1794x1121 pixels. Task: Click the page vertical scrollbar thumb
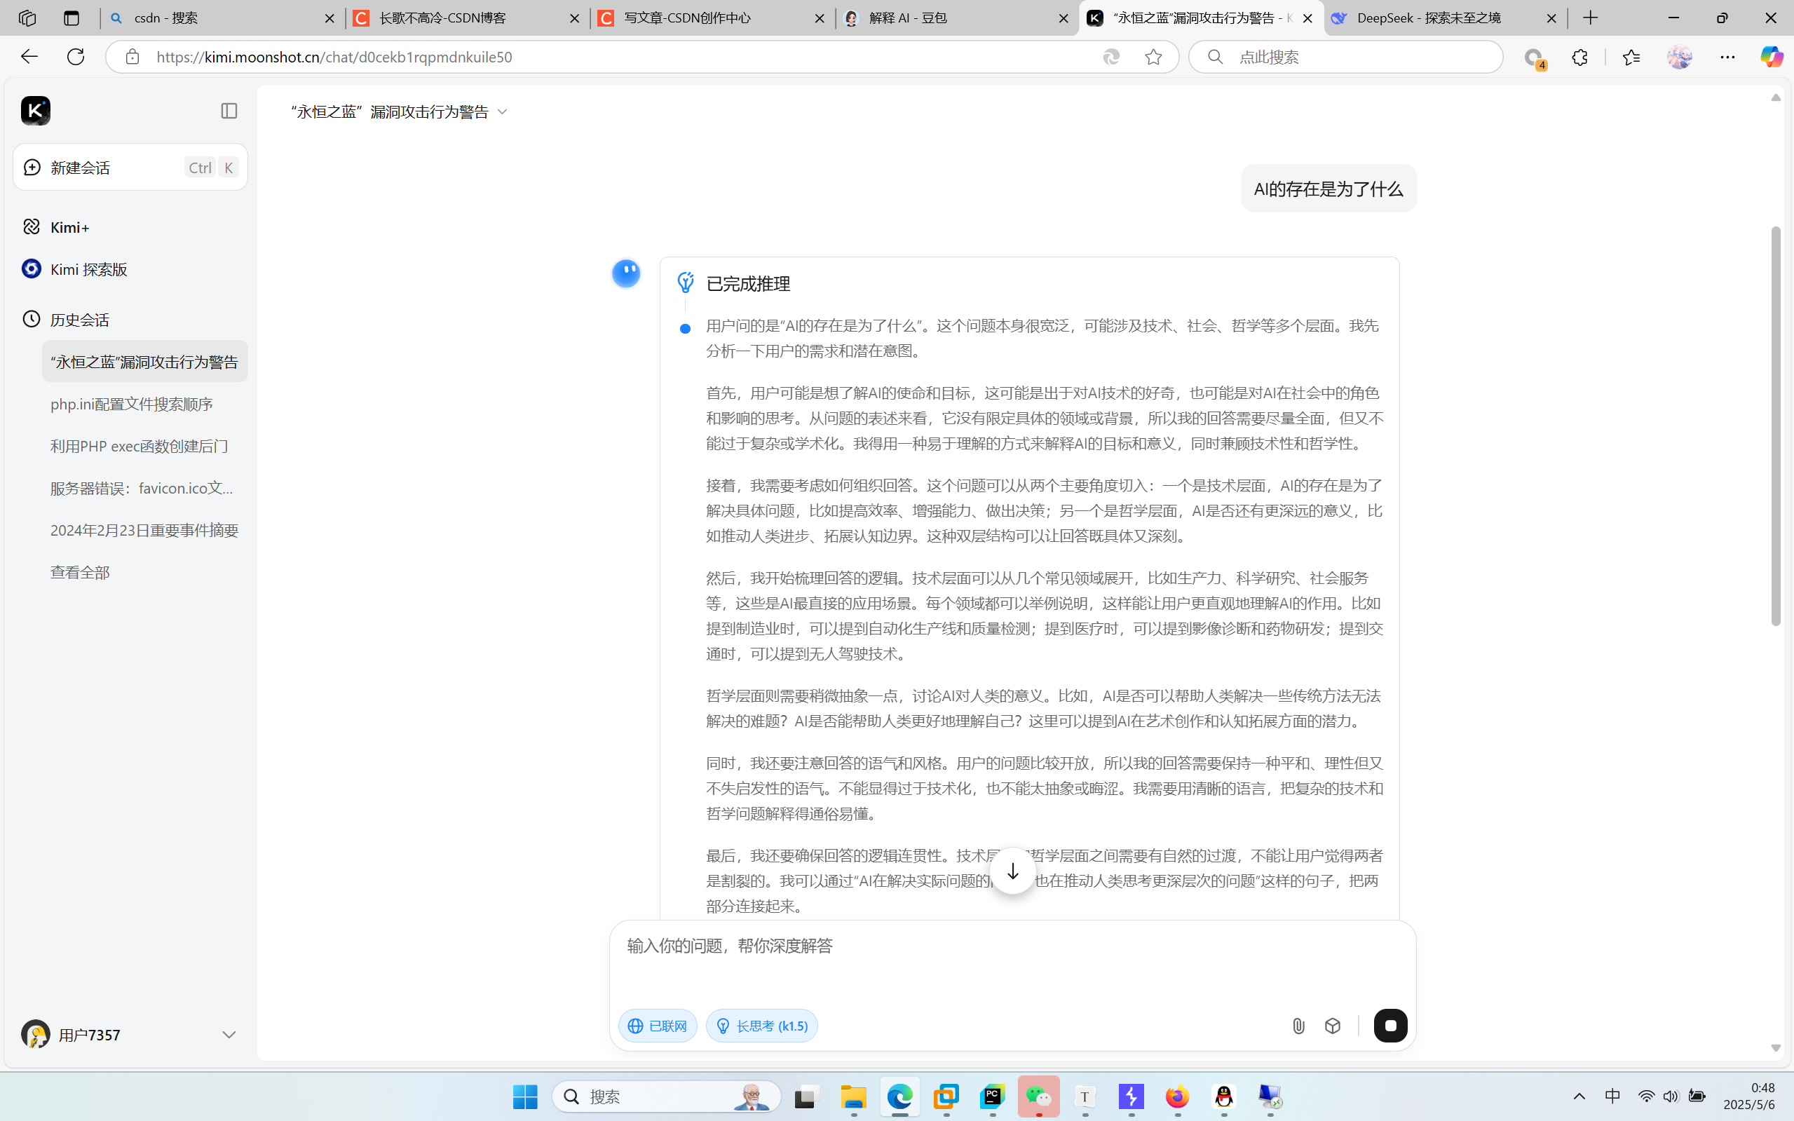(1775, 426)
